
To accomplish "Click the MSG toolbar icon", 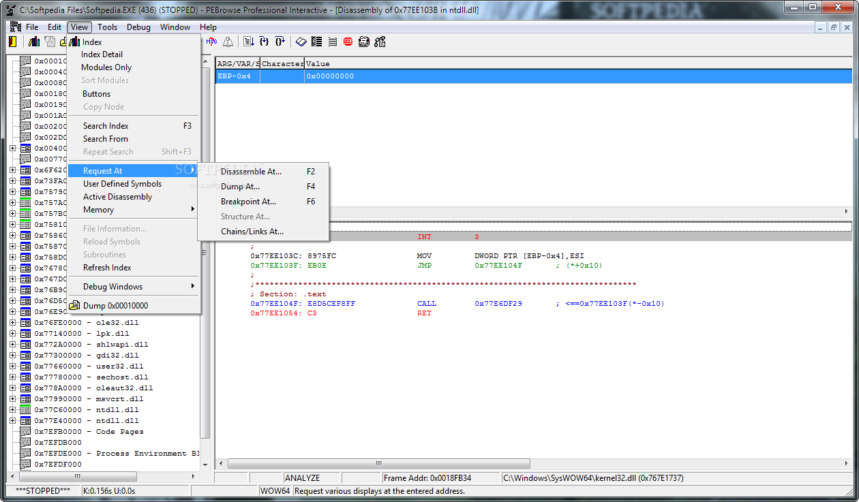I will [x=211, y=42].
